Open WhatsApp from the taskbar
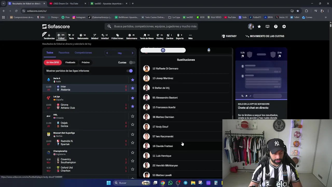 coord(170,183)
